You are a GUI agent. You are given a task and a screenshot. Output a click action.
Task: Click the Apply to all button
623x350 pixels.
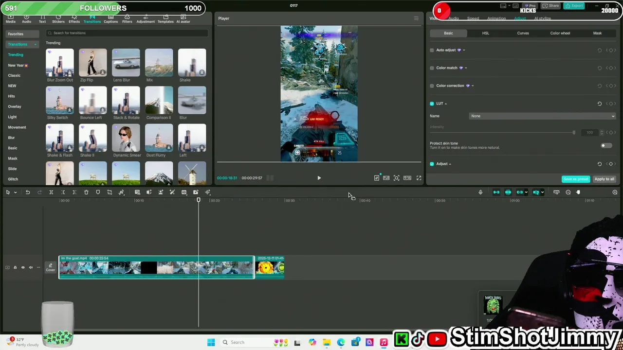[604, 179]
